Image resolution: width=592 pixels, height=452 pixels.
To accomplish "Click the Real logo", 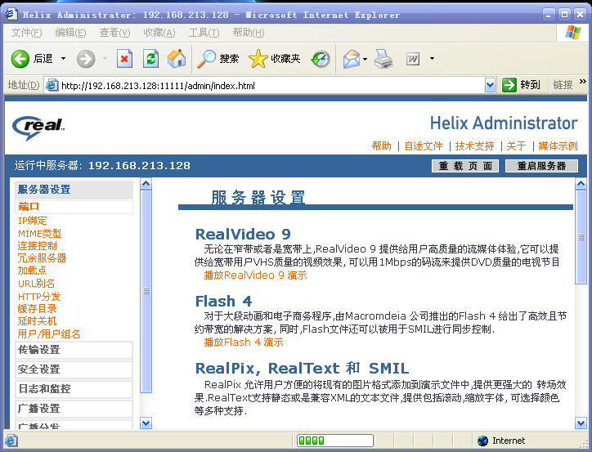I will [x=38, y=127].
